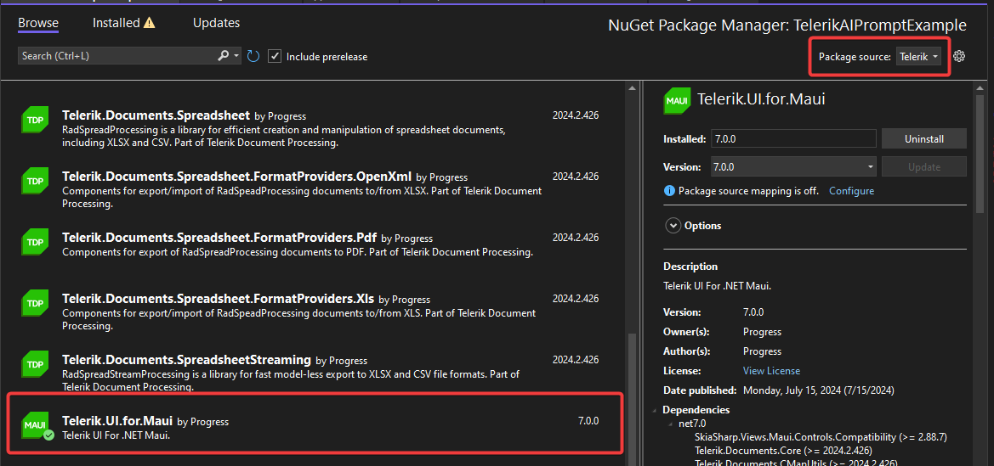
Task: Click the FormatProviders.Xls package icon
Action: pyautogui.click(x=34, y=302)
